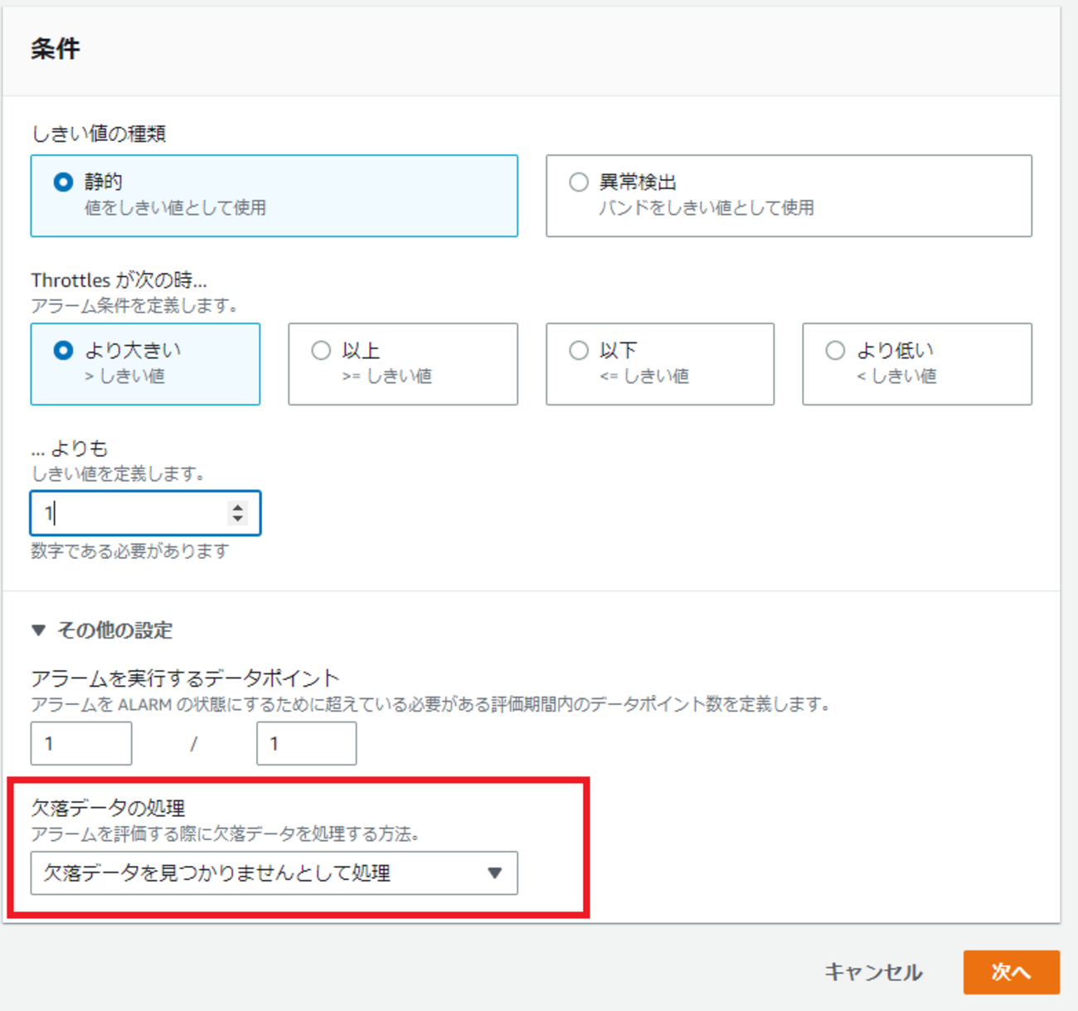Select the 異常検出 threshold type option
The width and height of the screenshot is (1078, 1011).
click(x=579, y=181)
